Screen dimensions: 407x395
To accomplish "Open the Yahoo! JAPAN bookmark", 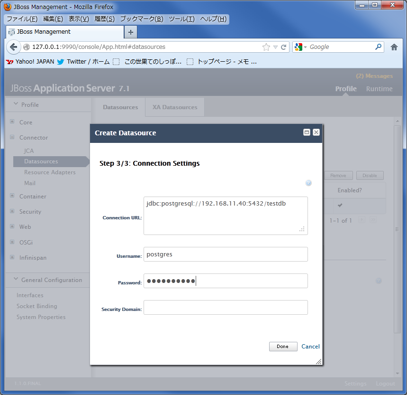I will click(30, 62).
